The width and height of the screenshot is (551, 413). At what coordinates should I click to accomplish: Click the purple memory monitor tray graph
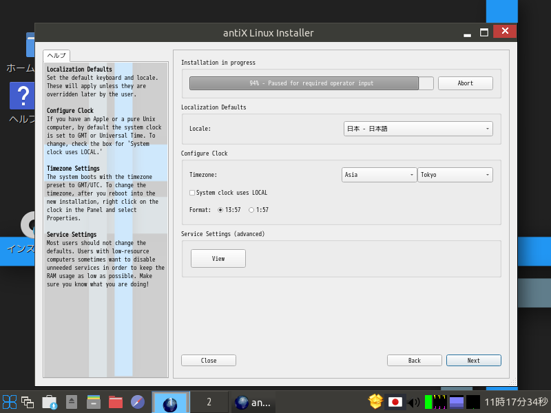click(457, 402)
